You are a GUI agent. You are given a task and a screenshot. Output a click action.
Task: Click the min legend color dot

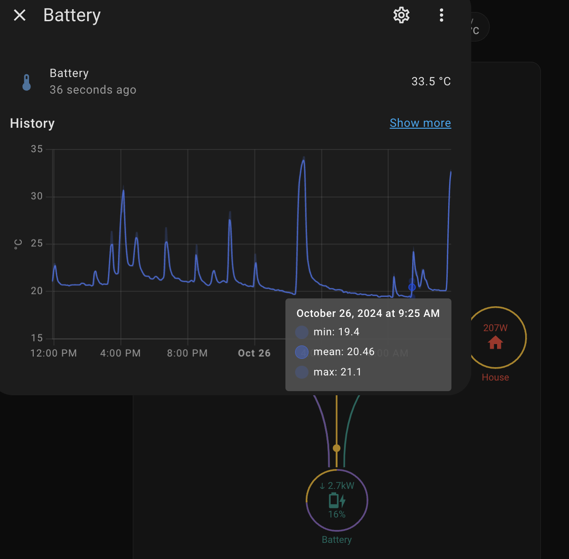[x=302, y=332]
